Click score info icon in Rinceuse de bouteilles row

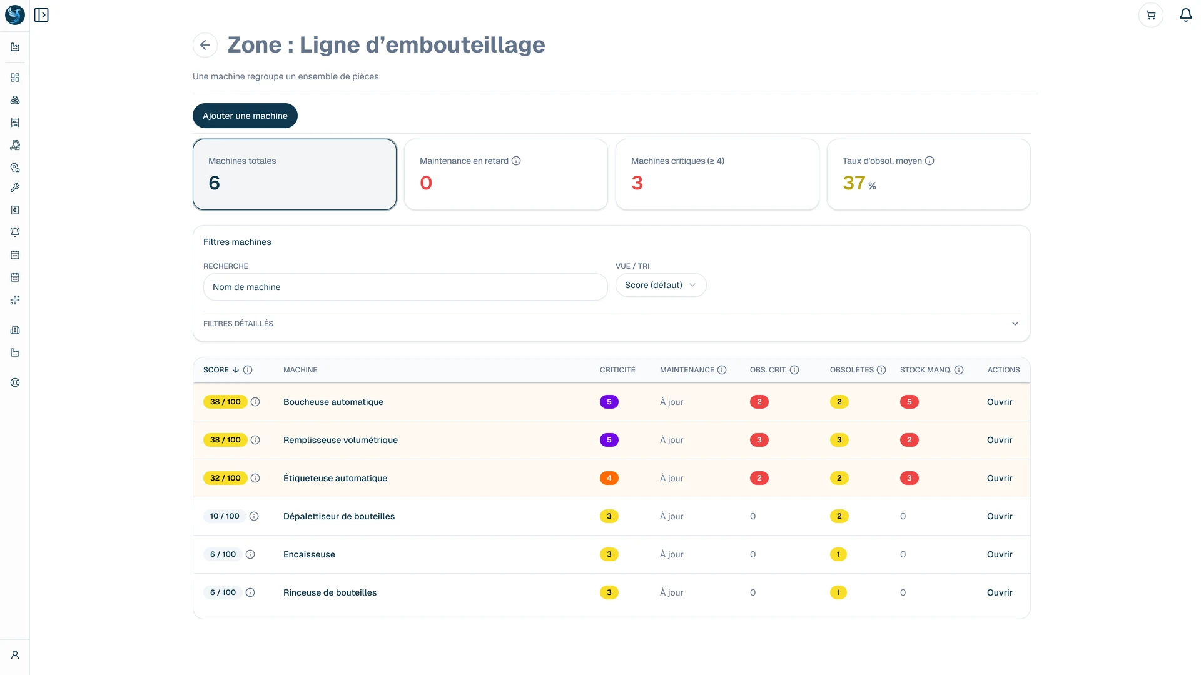[x=250, y=592]
